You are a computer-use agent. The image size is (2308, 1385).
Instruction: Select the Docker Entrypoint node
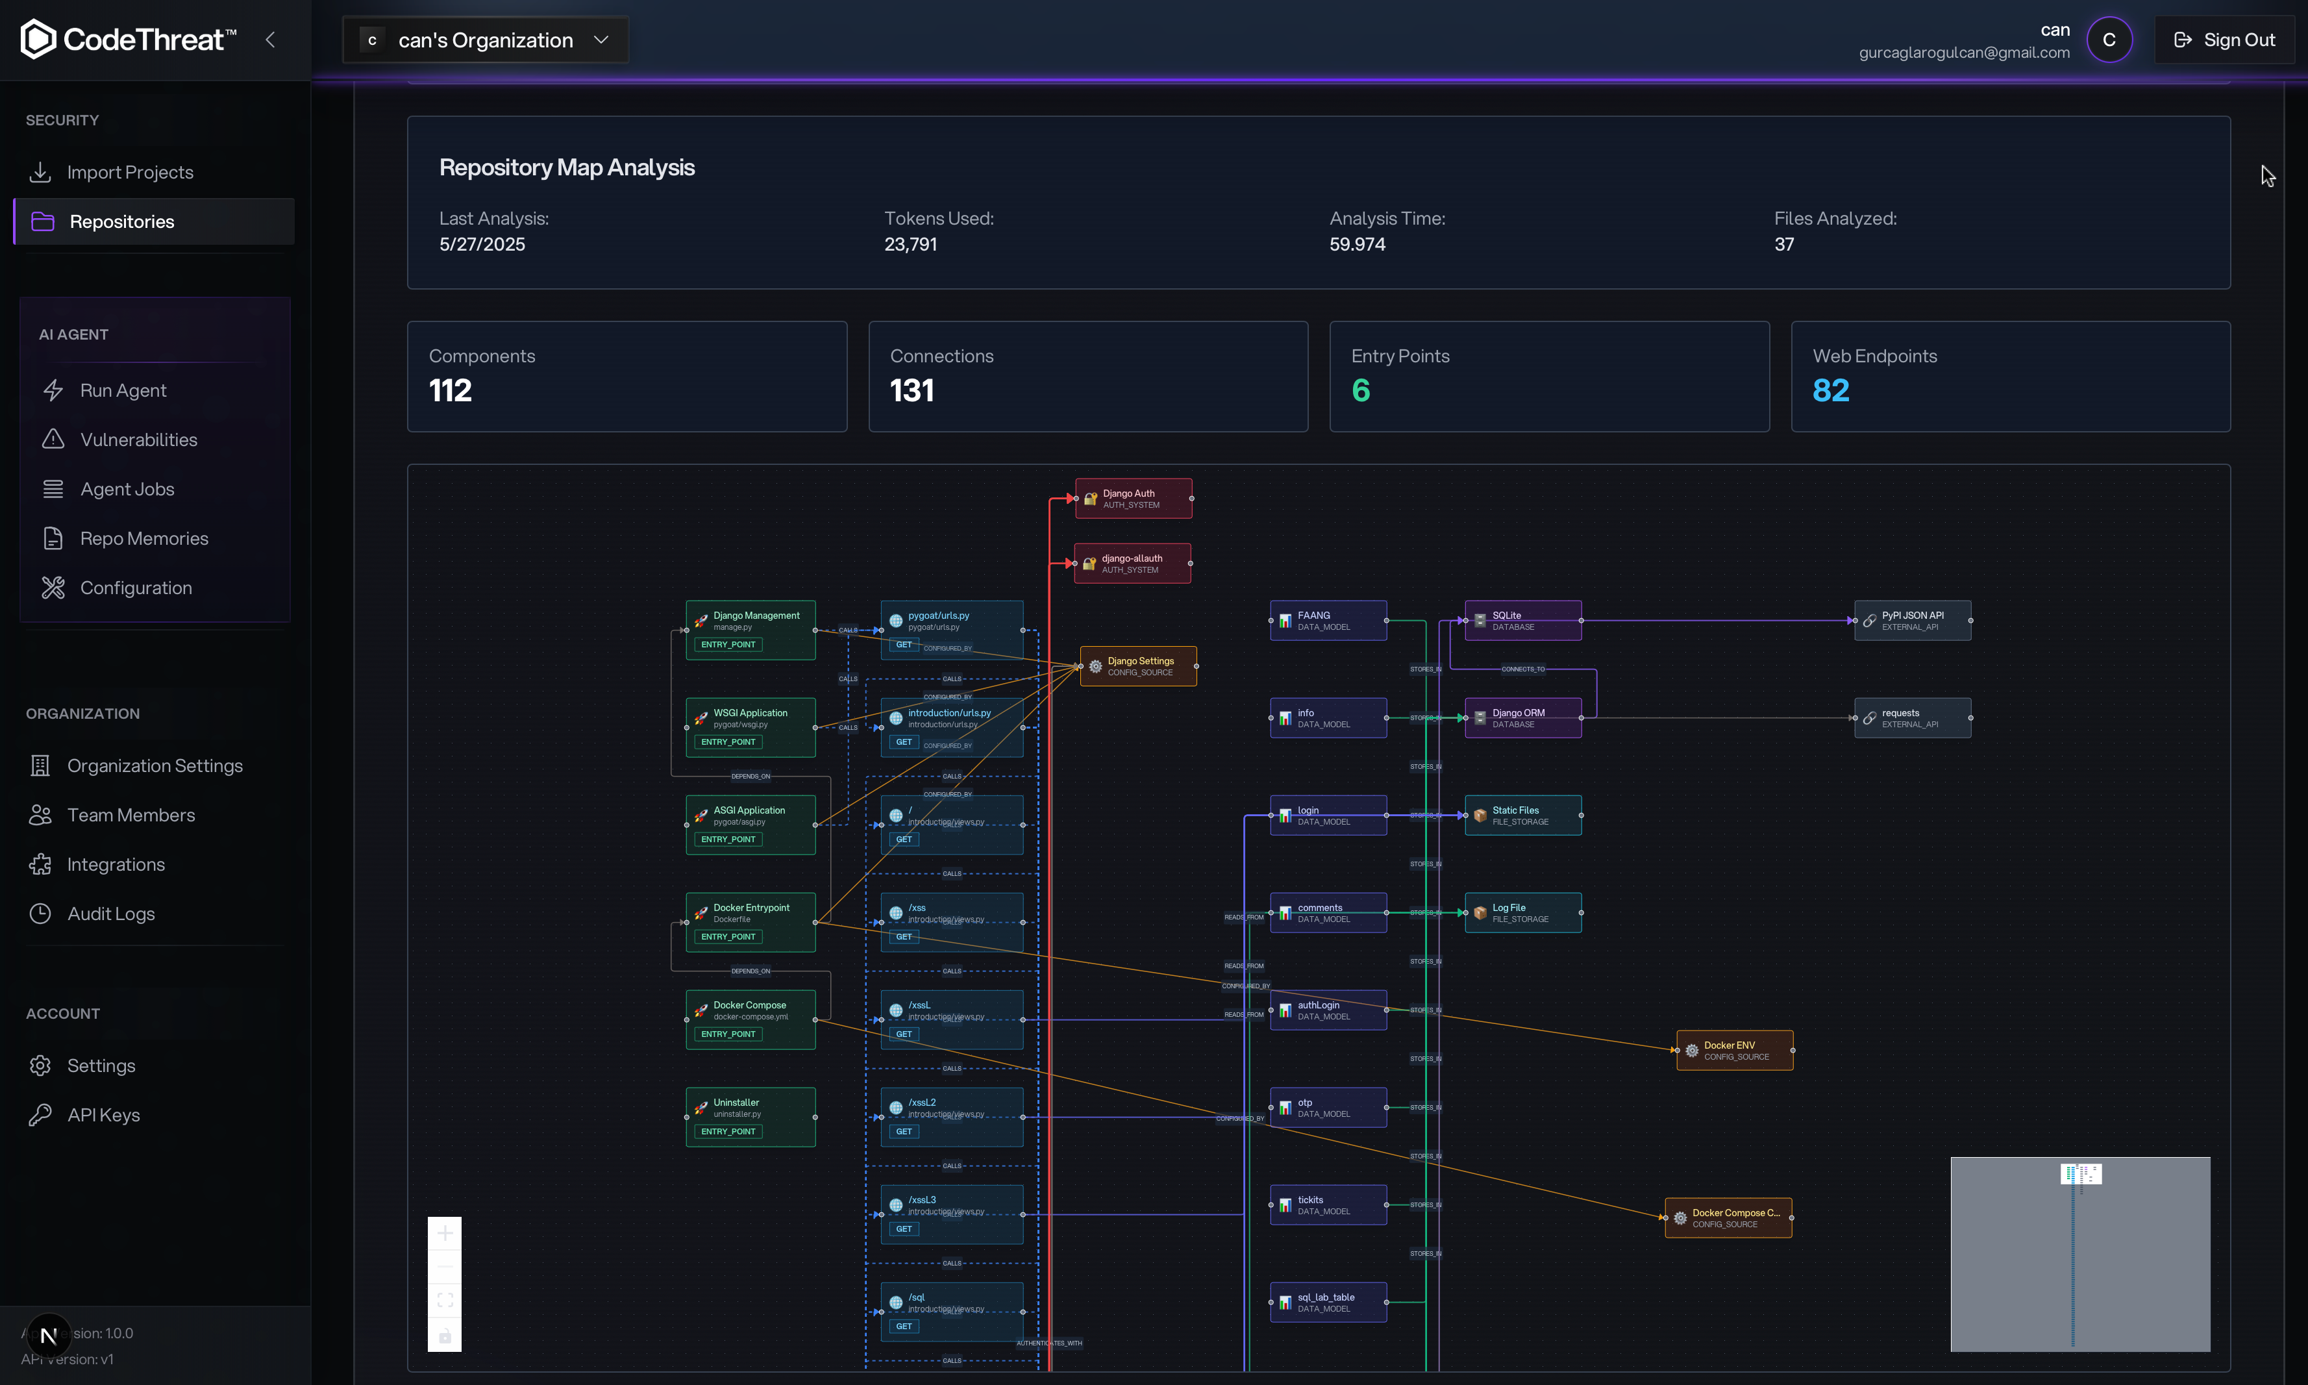[751, 922]
